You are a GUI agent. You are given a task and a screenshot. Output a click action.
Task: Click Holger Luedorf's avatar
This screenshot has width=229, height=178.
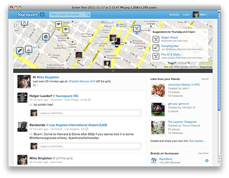coord(22,98)
